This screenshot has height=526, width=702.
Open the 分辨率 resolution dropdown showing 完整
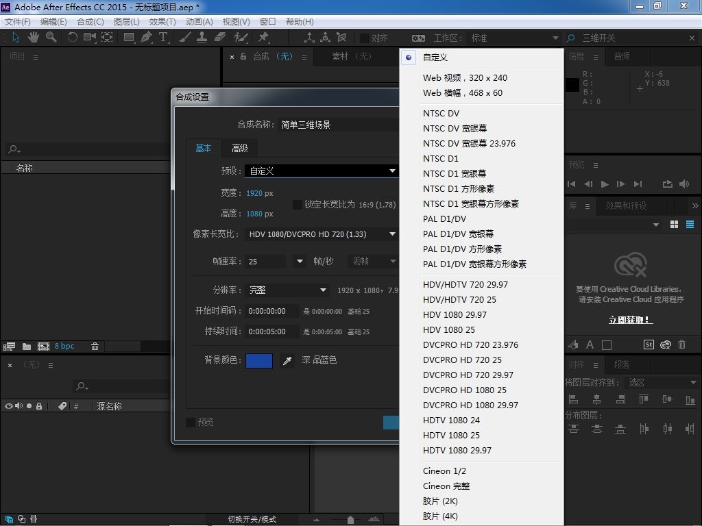(287, 290)
